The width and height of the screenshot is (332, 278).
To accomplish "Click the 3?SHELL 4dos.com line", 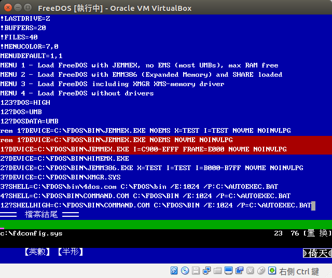I will 139,187.
